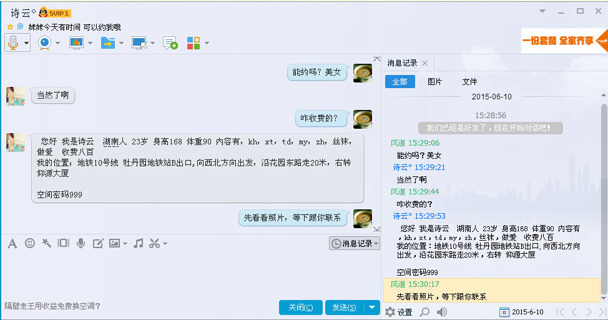Toggle the 消息记录 history panel button
The height and width of the screenshot is (320, 608).
coord(354,243)
